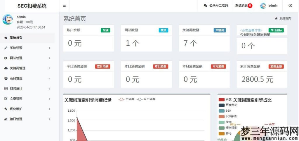Open the 网站管理 menu label
The height and width of the screenshot is (141, 299).
16,58
